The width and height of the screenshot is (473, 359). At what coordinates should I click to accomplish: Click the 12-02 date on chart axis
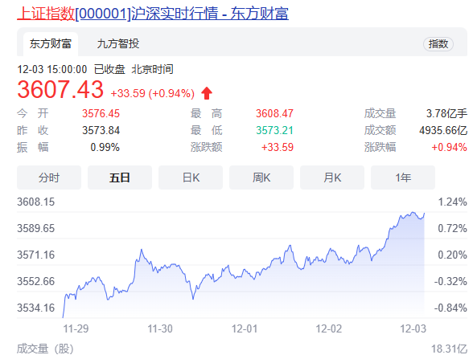[329, 328]
